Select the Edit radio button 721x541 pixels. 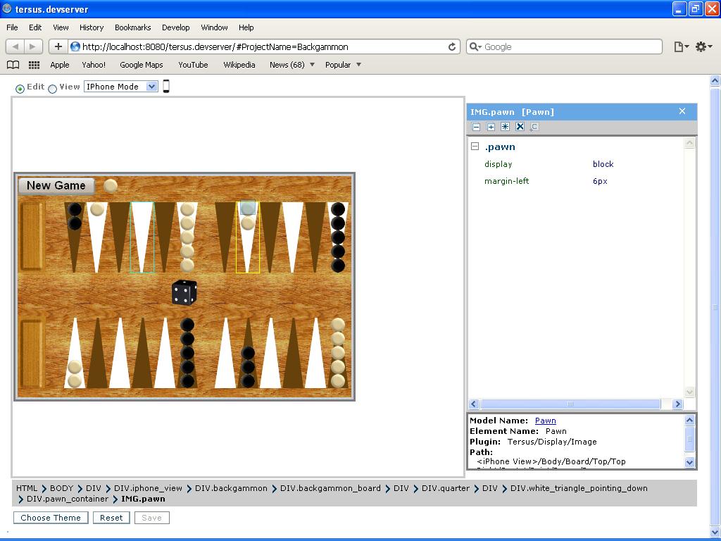(x=20, y=88)
